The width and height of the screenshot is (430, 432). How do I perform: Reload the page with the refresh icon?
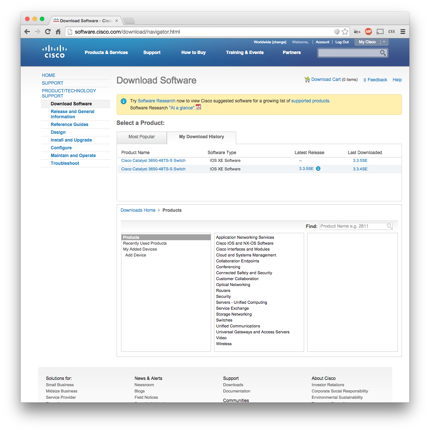click(48, 32)
